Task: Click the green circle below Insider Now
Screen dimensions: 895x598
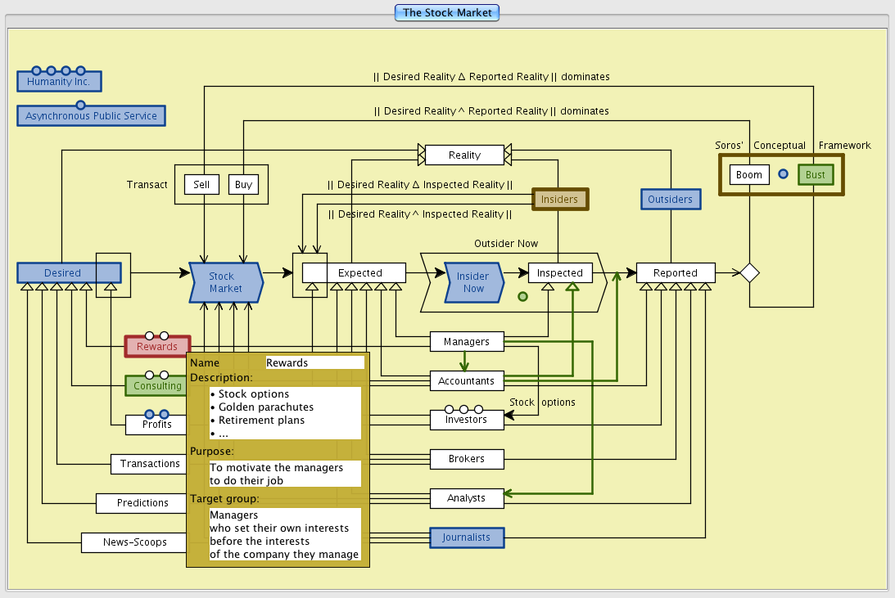Action: click(x=522, y=296)
